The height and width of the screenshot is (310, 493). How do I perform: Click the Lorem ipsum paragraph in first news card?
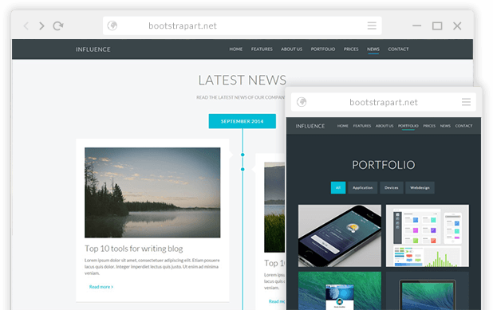pyautogui.click(x=152, y=267)
